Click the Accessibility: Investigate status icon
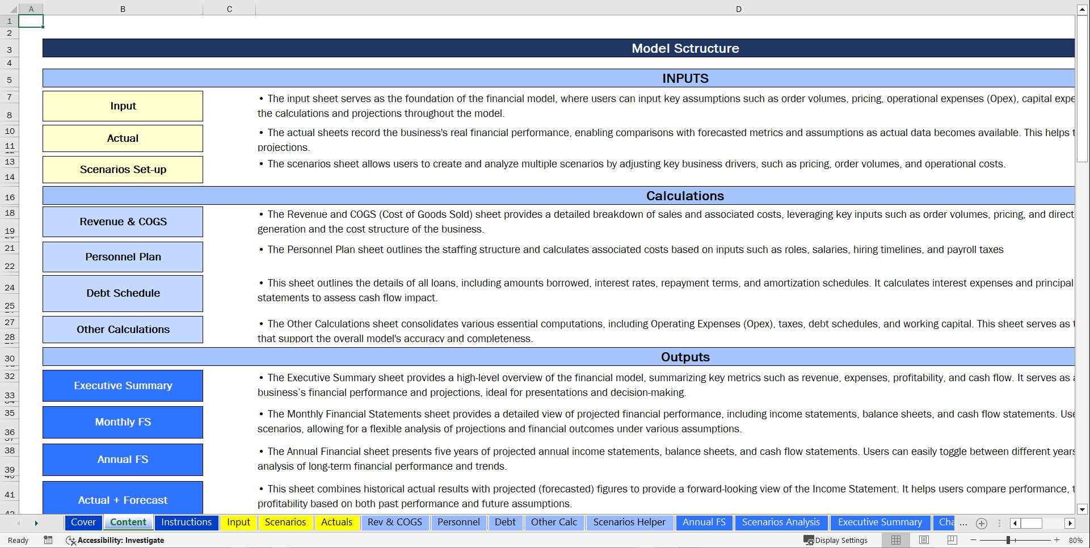Screen dimensions: 1090x548 [x=71, y=540]
